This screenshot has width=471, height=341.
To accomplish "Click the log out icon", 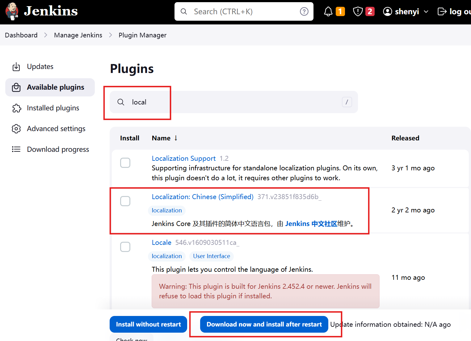I will coord(442,11).
